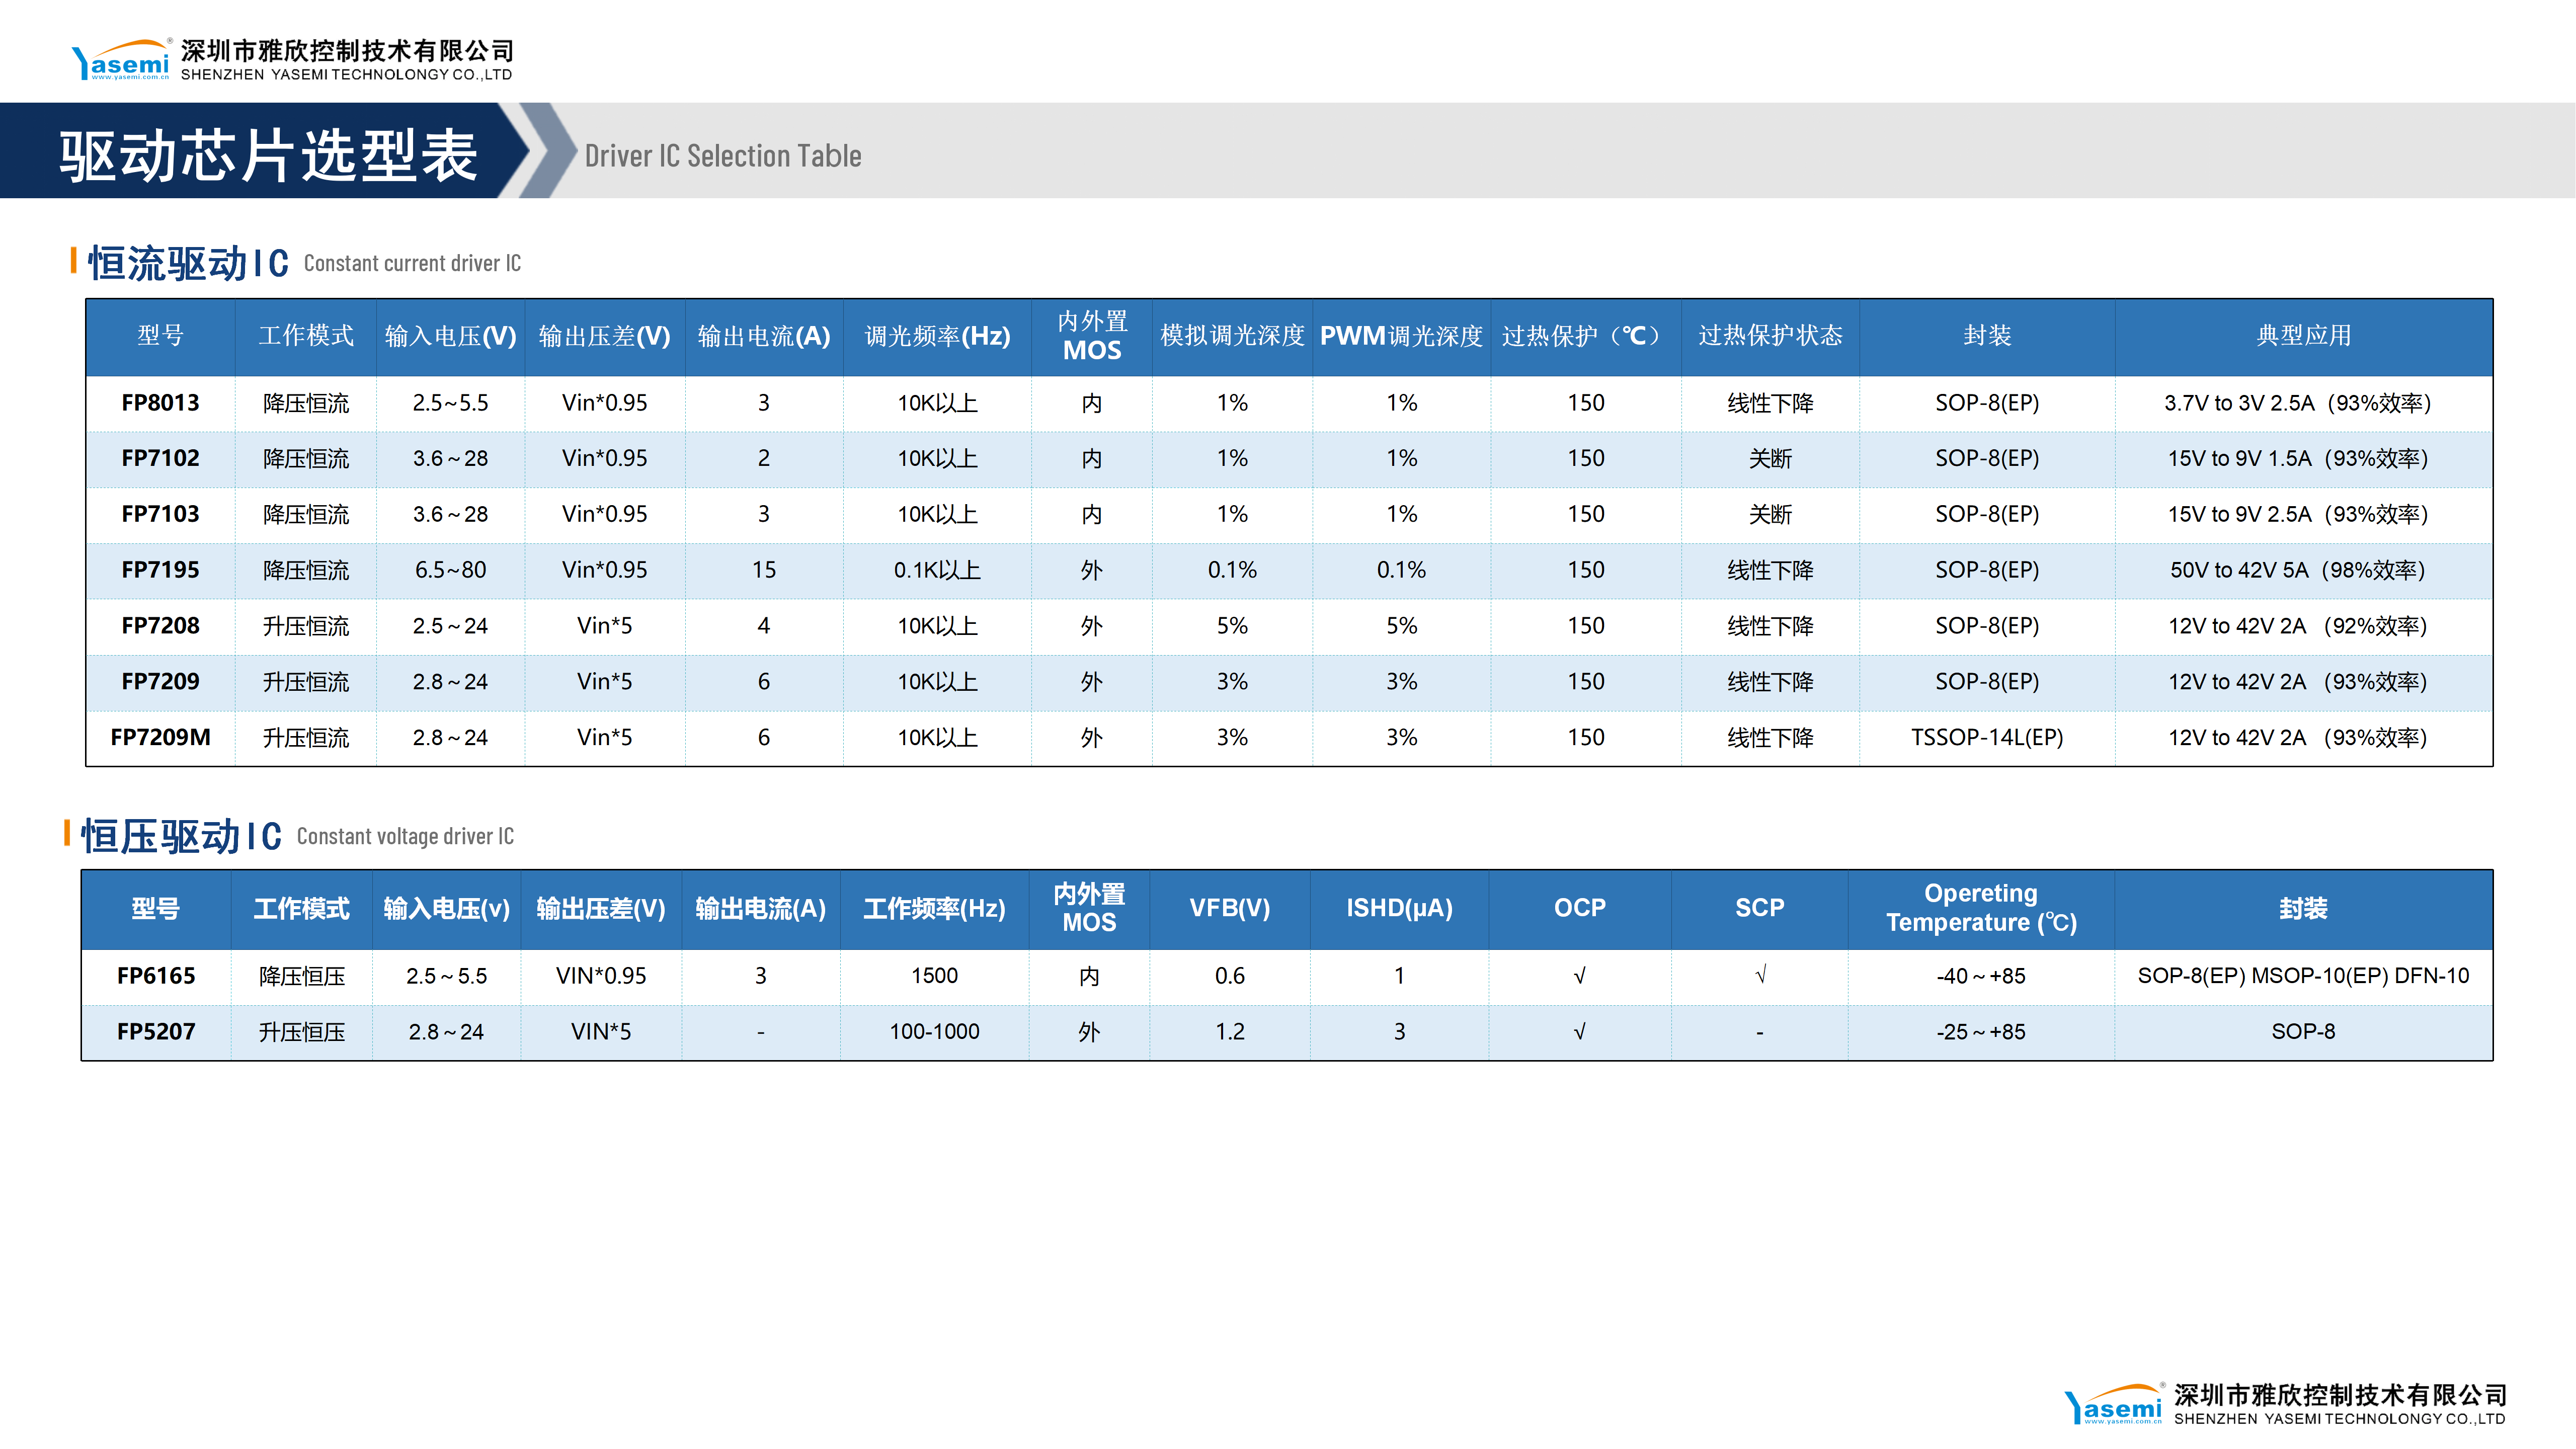Click the SCP checkmark in FP6165 row
The image size is (2576, 1449).
tap(1760, 974)
